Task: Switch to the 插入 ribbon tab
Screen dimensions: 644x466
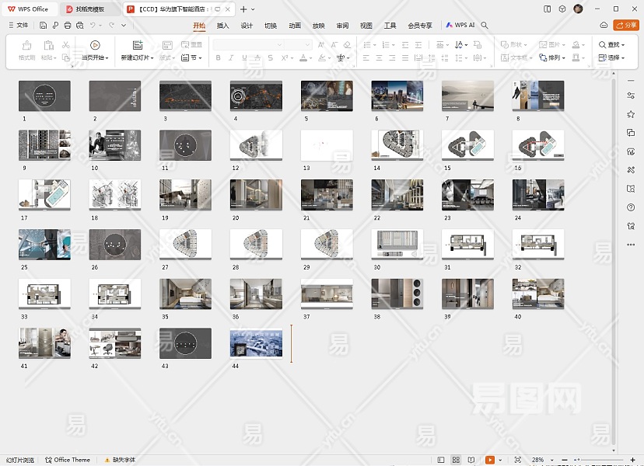Action: [222, 25]
